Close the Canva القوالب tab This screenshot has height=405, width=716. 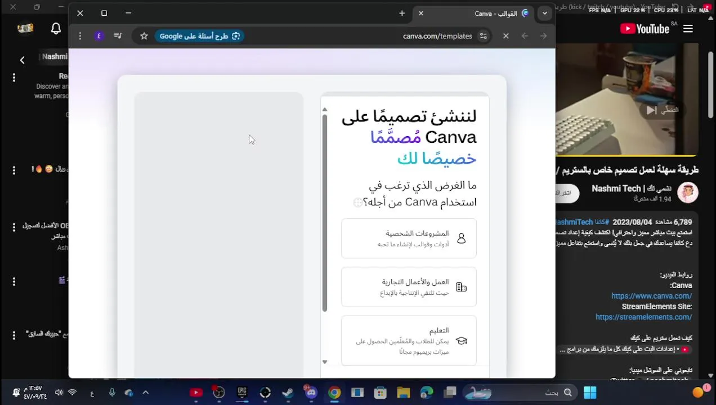point(420,13)
